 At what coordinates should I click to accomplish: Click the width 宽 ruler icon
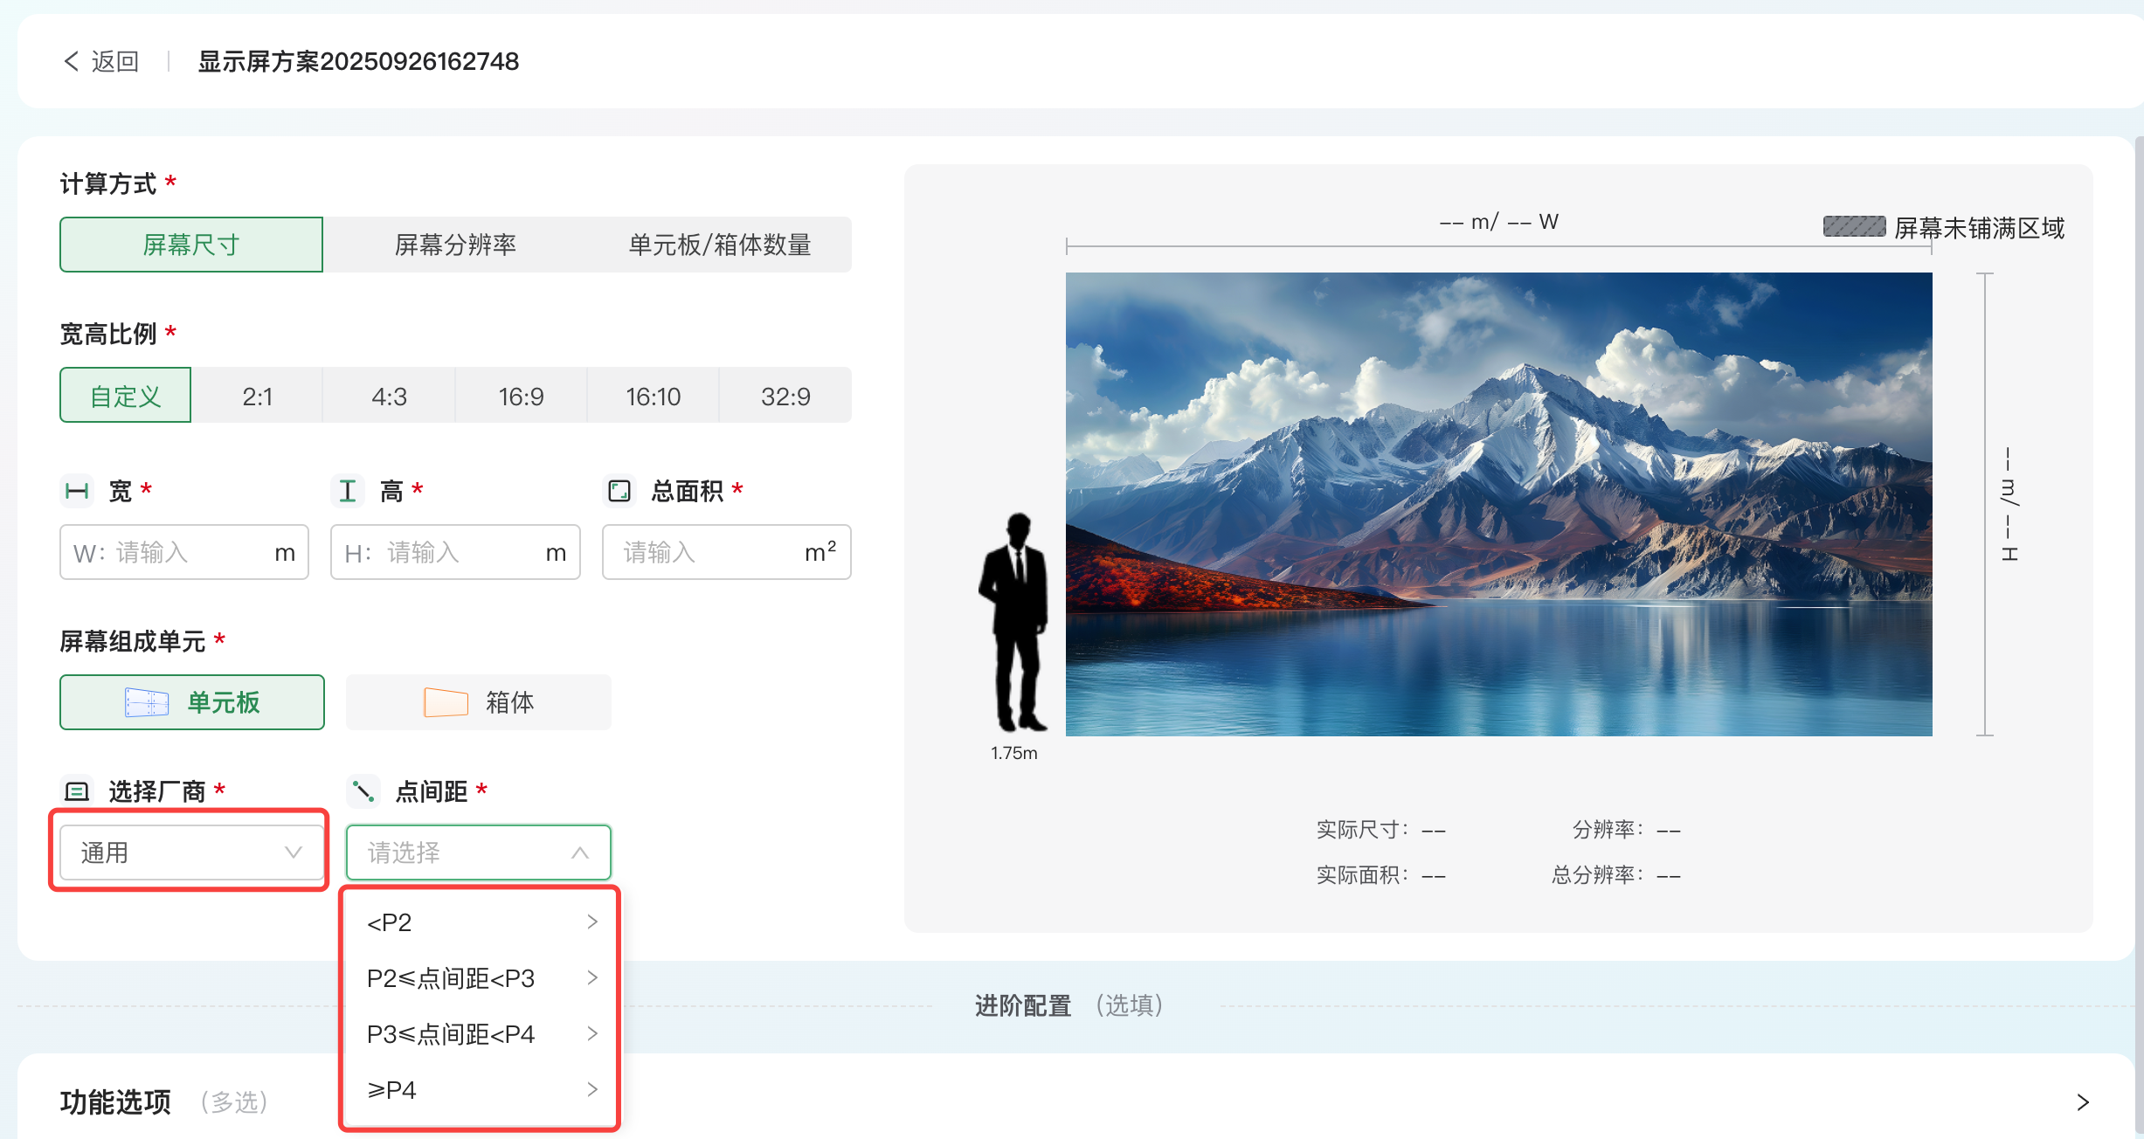[x=78, y=491]
